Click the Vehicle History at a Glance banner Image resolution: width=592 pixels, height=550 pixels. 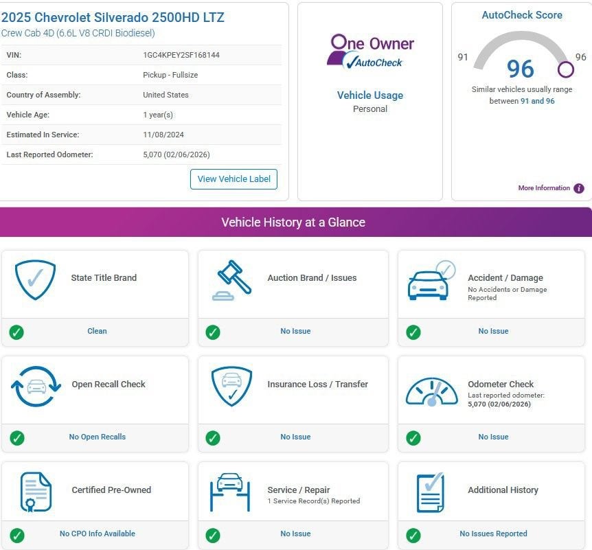pos(293,222)
